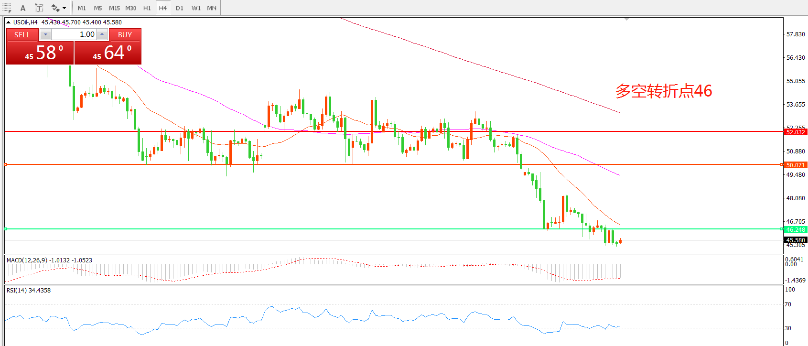Viewport: 808px width, 346px height.
Task: Switch chart to H1 timeframe
Action: (x=147, y=8)
